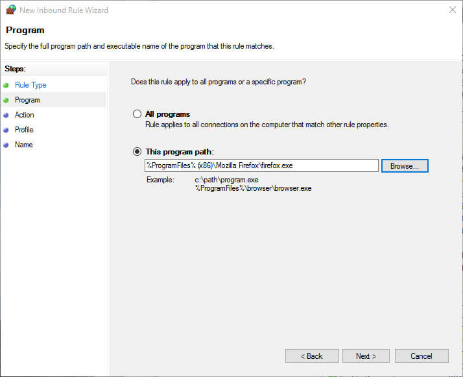Screen dimensions: 463x377
Task: Cancel the inbound rule wizard
Action: coord(421,356)
